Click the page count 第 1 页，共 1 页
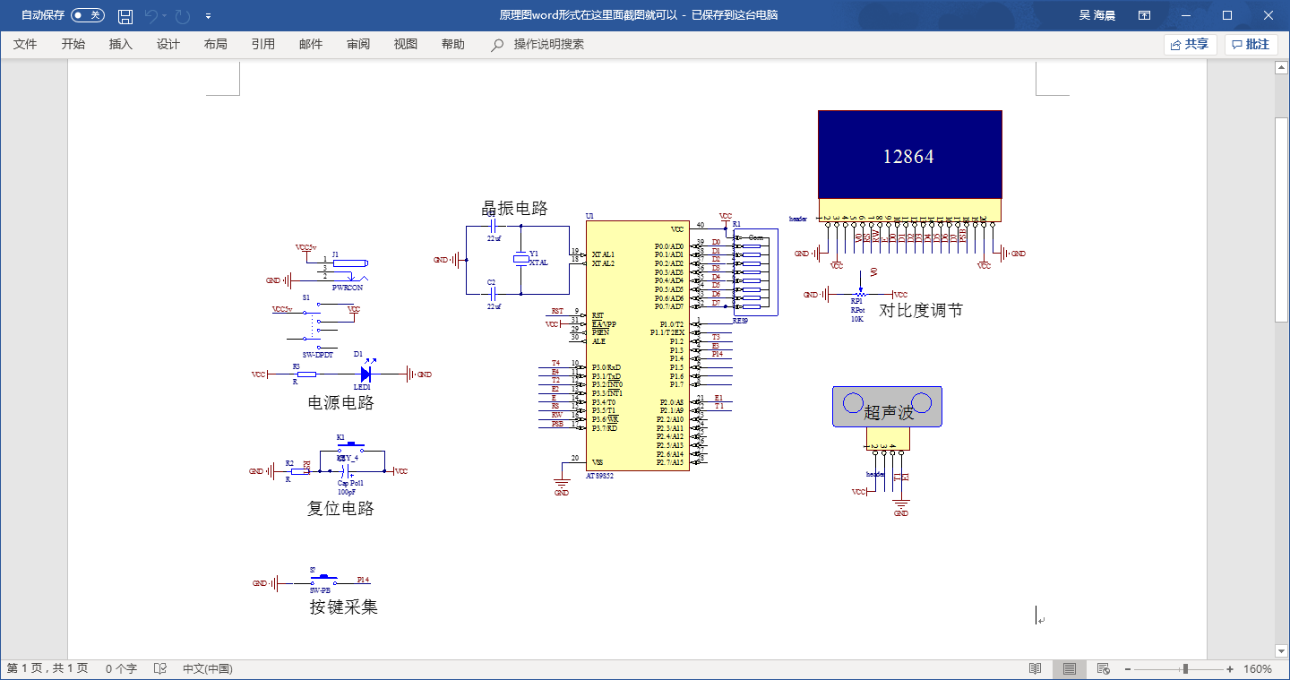 (47, 668)
